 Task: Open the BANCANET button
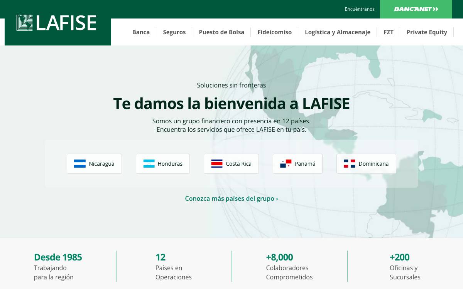(416, 9)
